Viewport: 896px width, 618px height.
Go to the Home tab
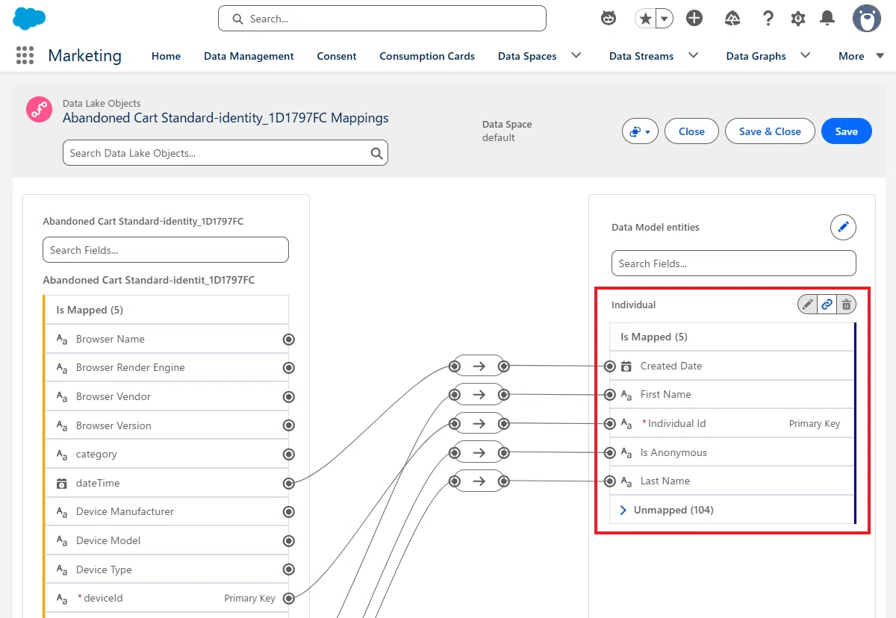[x=166, y=56]
